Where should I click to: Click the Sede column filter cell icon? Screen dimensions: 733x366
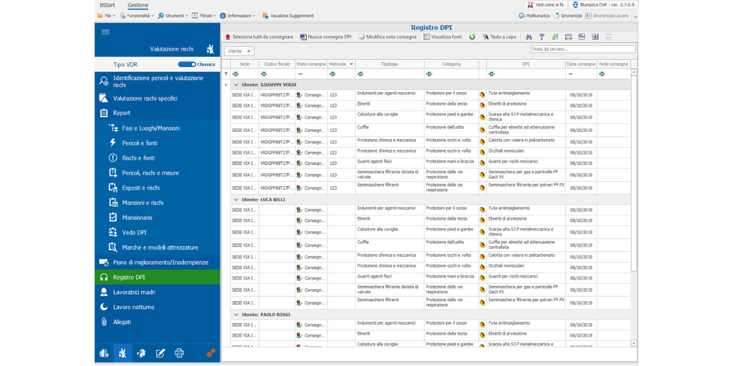[x=236, y=74]
